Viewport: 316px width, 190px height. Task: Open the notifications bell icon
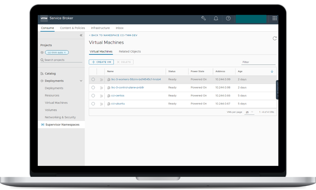216,18
